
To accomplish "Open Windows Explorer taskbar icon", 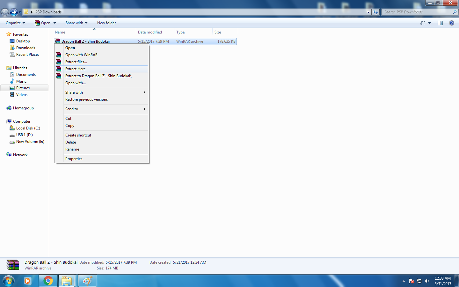I will tap(67, 281).
